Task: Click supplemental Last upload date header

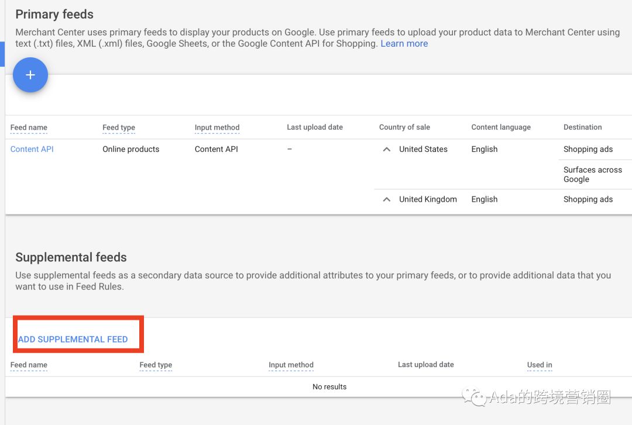Action: [x=425, y=364]
